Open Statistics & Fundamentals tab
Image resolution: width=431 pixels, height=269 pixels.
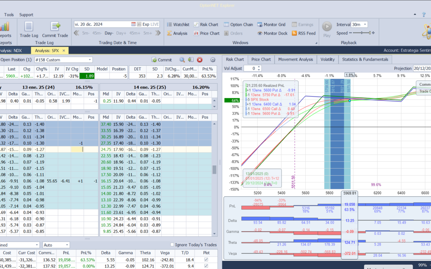pos(365,59)
